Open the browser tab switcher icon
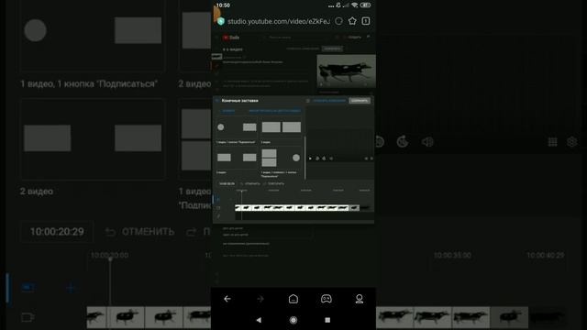The width and height of the screenshot is (587, 330). pos(366,21)
